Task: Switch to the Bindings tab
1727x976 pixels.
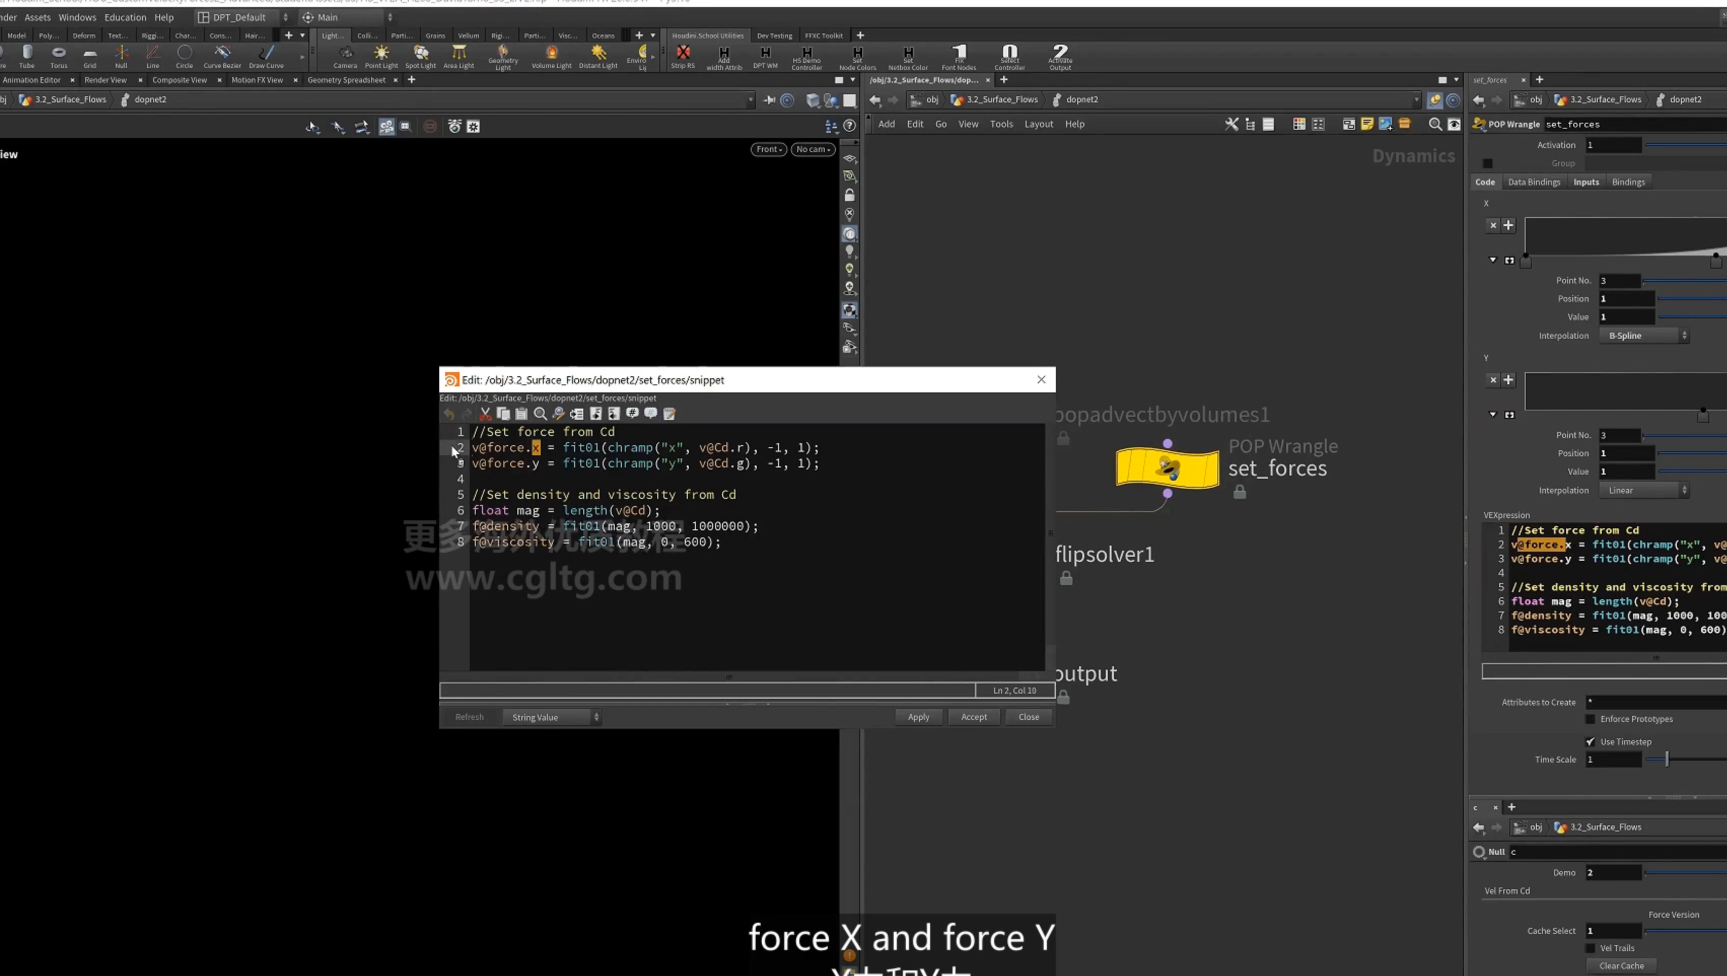Action: 1629,182
